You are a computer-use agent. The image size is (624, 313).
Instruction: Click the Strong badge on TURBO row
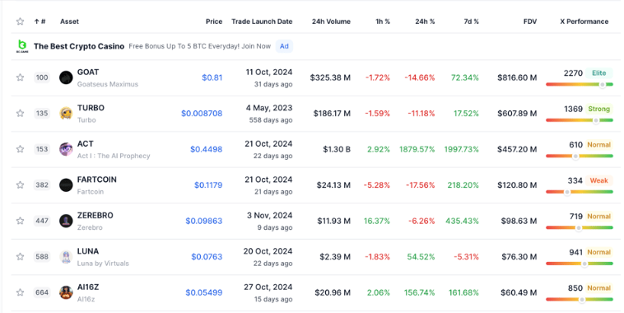tap(599, 109)
